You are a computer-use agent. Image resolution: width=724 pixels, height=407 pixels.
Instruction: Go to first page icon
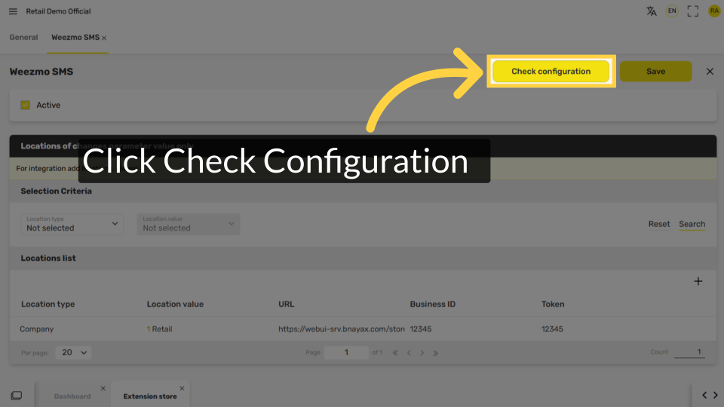click(395, 353)
